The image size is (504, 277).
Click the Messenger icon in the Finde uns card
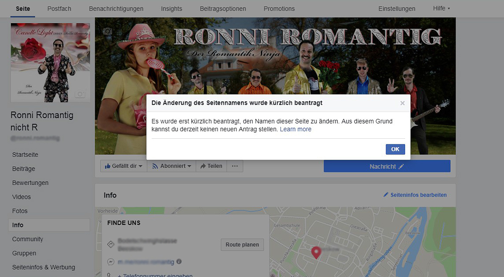111,262
